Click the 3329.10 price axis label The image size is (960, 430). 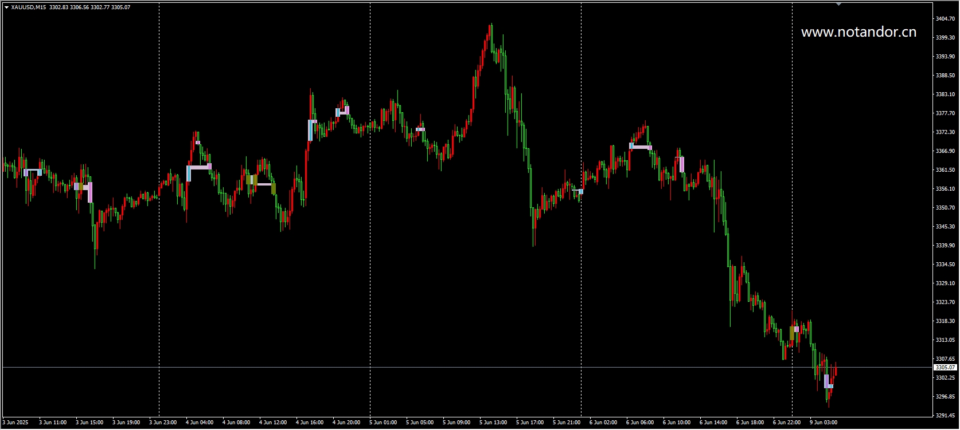click(945, 283)
